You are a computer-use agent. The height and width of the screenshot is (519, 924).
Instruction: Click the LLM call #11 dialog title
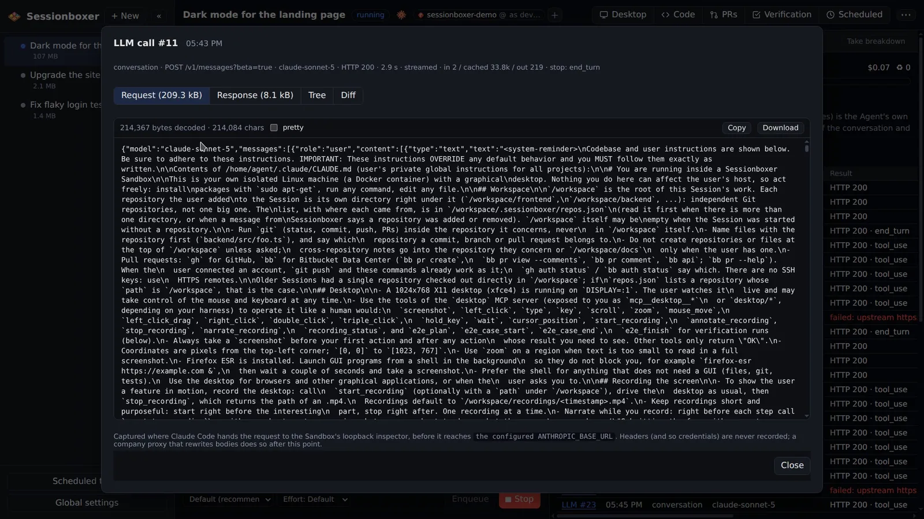(146, 43)
